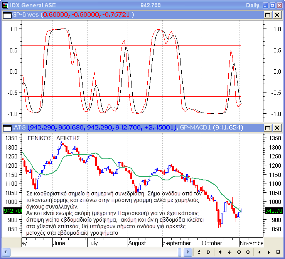Maximize the .ATG price pane
This screenshot has height=259, width=285.
(x=268, y=128)
